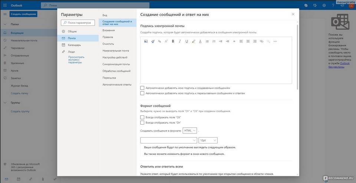
Task: Open the Календарь settings category
Action: pos(74,45)
